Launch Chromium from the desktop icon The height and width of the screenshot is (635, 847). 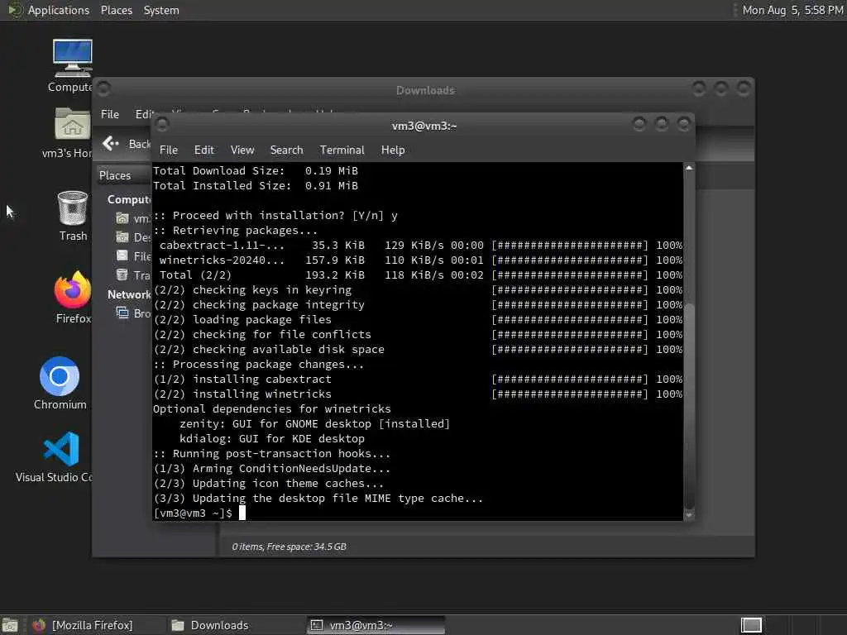[60, 376]
